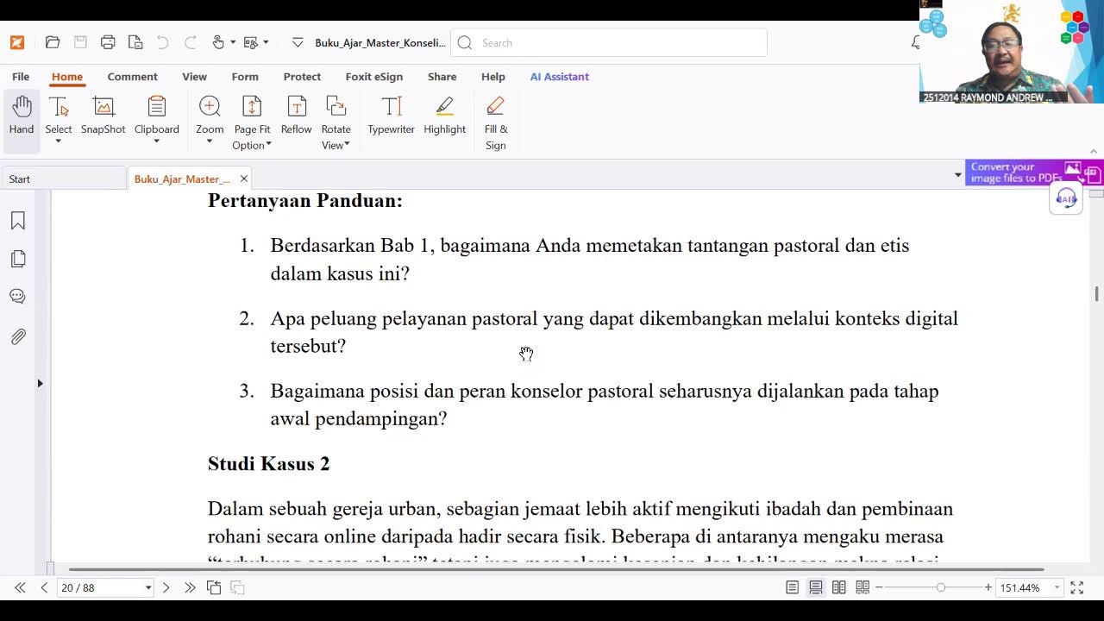Undo the last action
The width and height of the screenshot is (1104, 621).
pos(163,42)
